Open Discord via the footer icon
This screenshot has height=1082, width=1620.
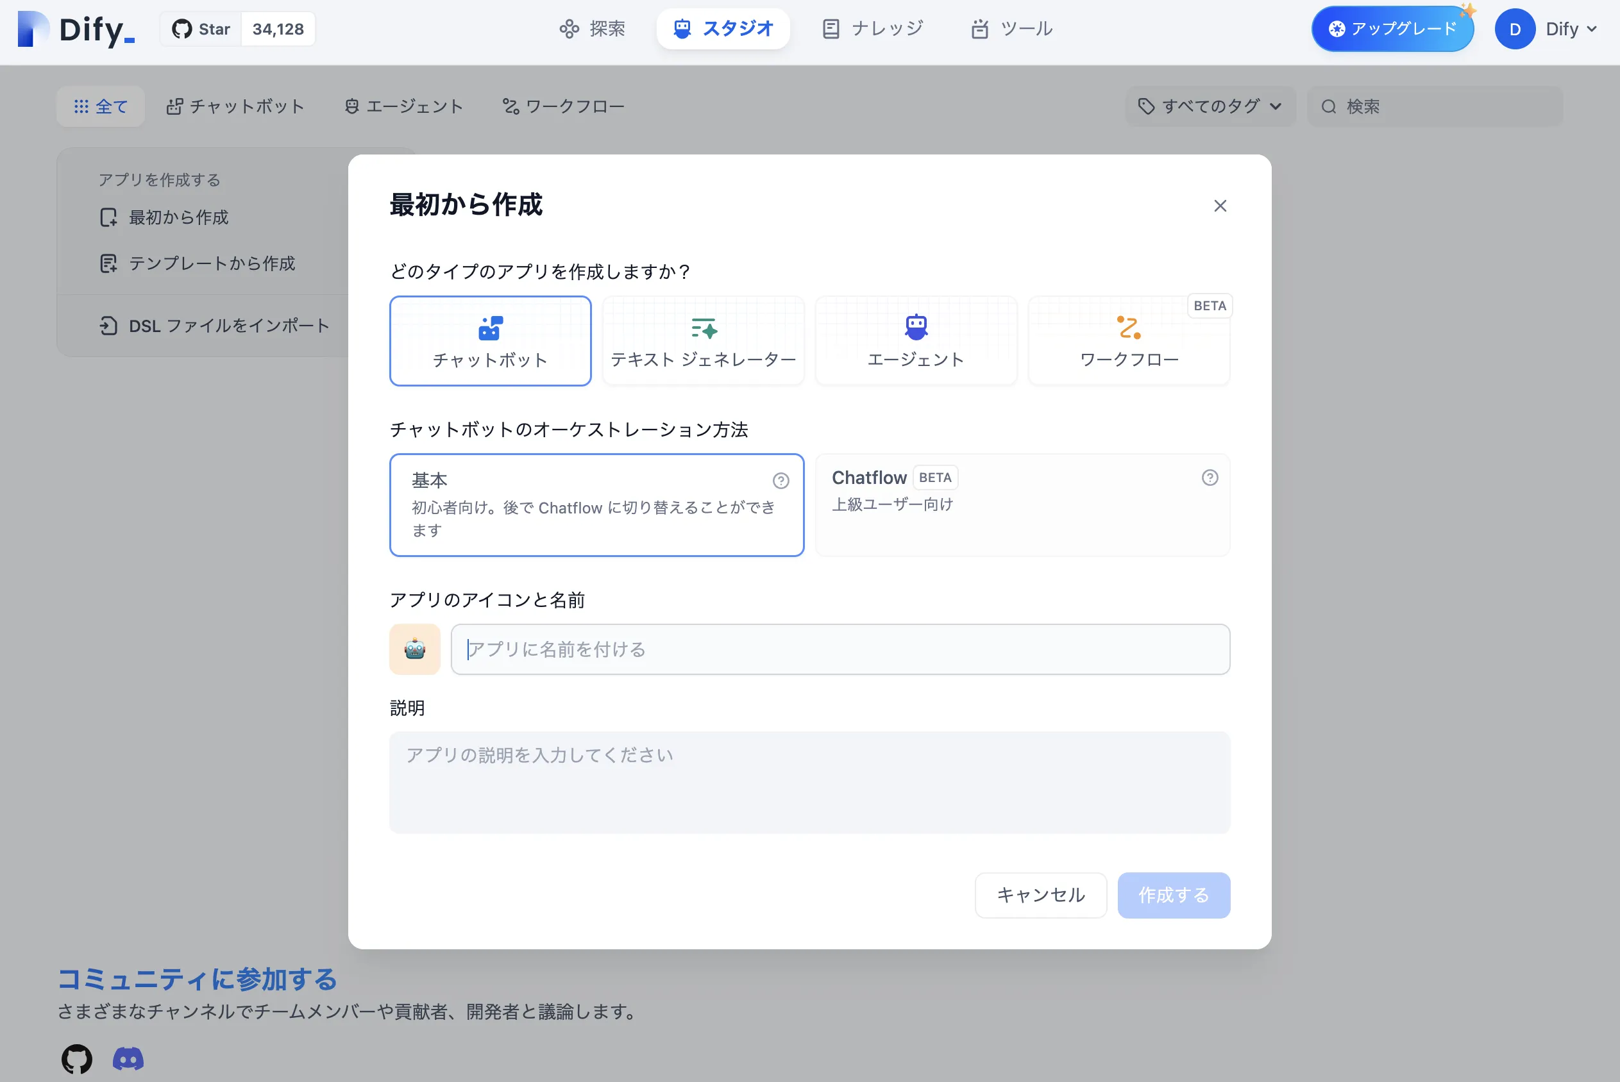tap(127, 1058)
